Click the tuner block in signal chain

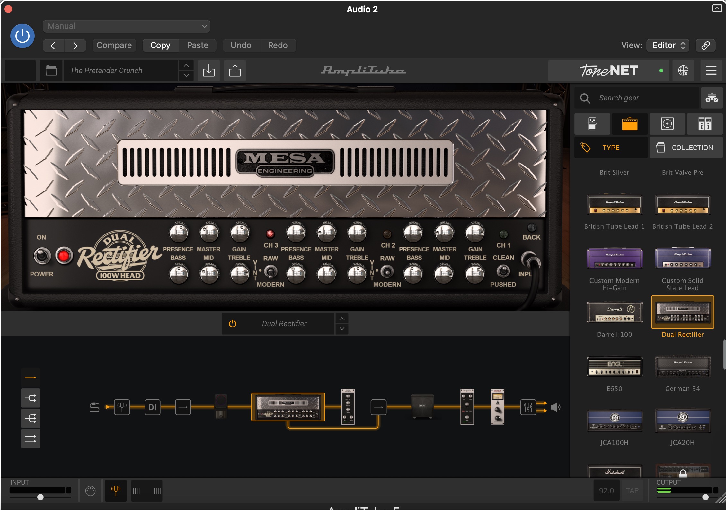[x=122, y=407]
